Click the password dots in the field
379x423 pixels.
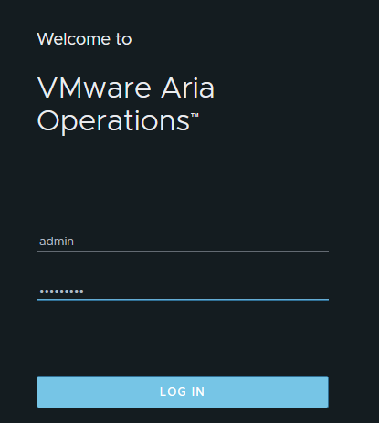(61, 291)
